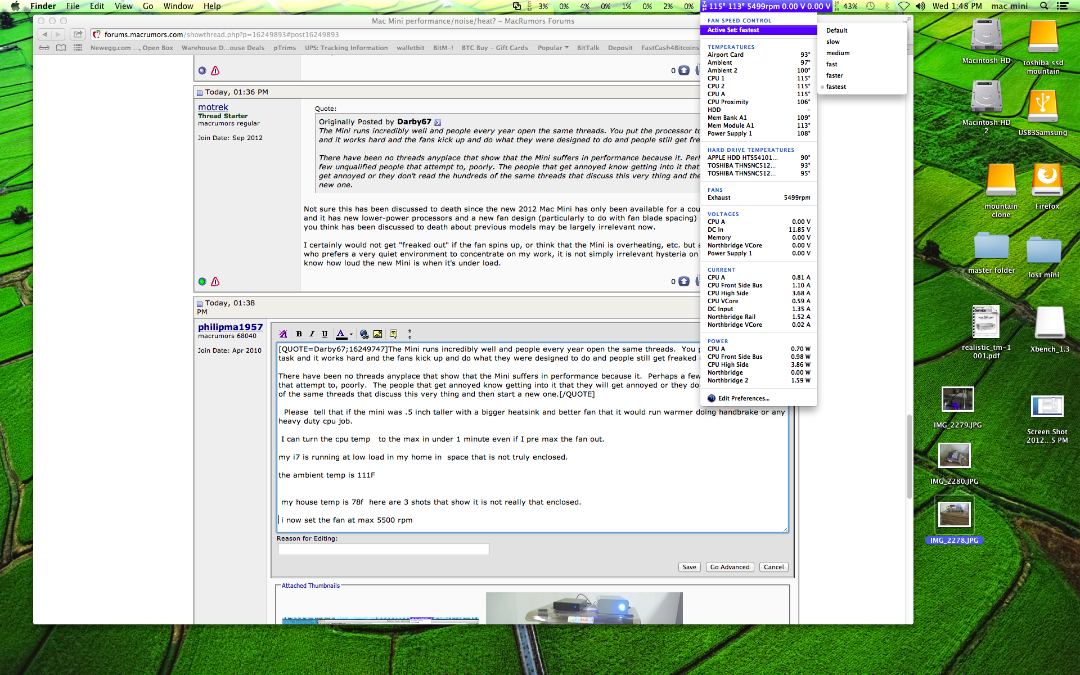Toggle Underline in the post editor
The image size is (1080, 675).
coord(325,334)
